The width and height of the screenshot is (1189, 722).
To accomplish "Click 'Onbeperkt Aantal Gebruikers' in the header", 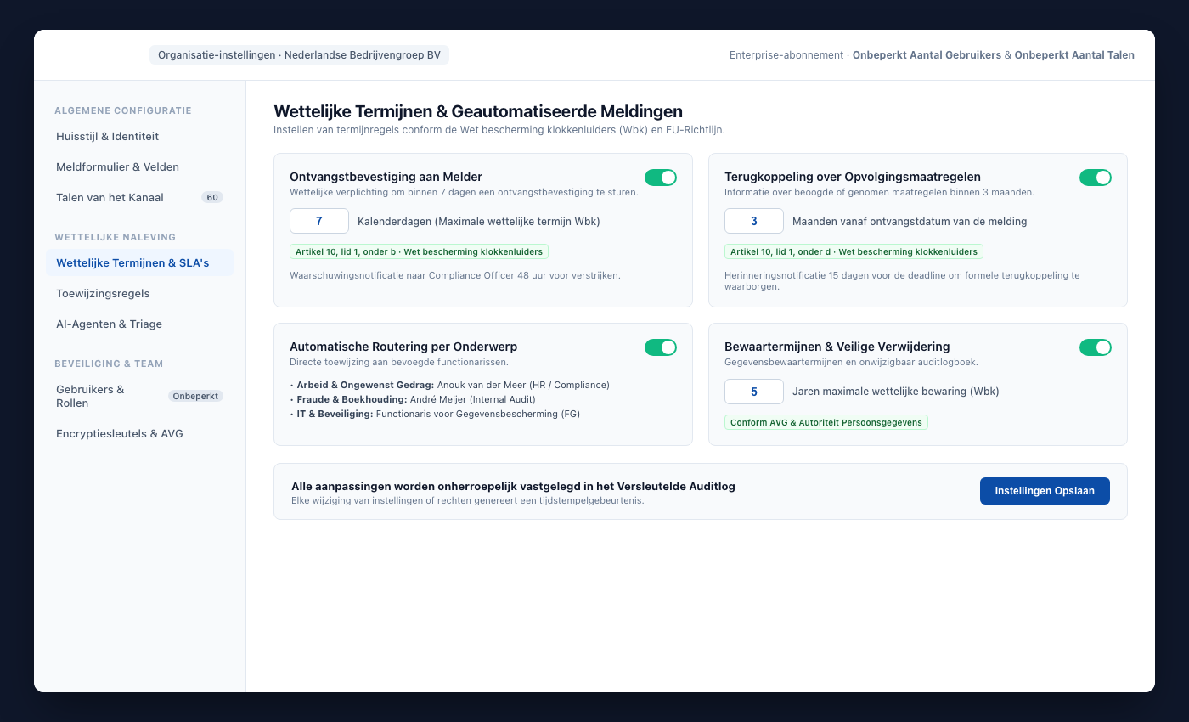I will pos(927,55).
